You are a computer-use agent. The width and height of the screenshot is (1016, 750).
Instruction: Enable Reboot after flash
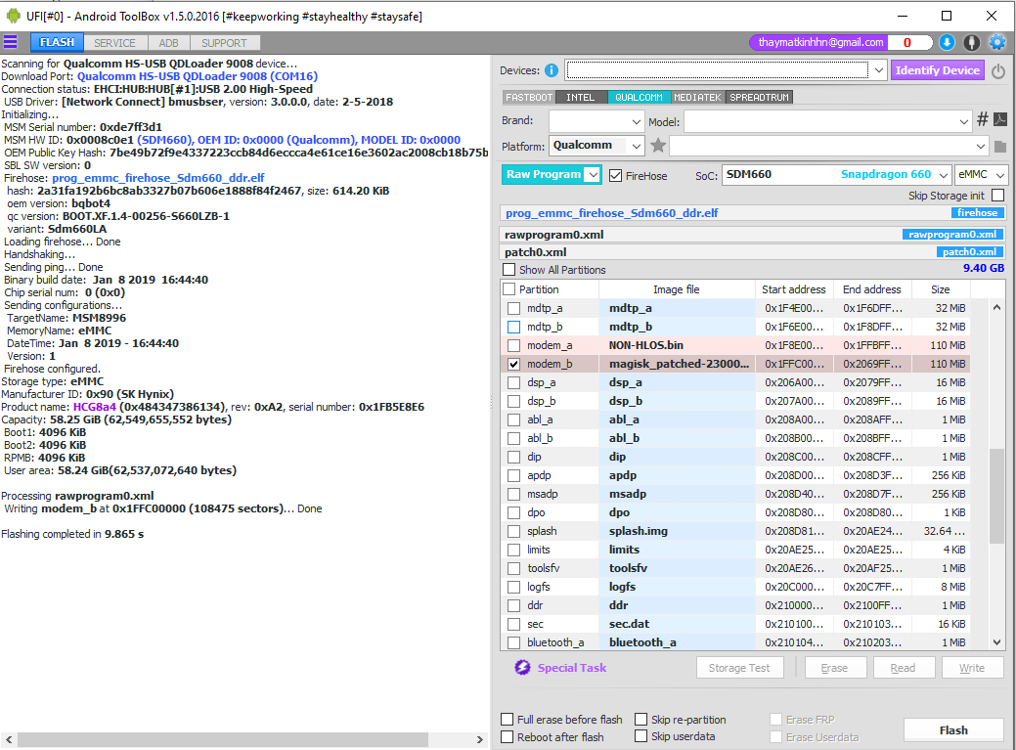[507, 737]
